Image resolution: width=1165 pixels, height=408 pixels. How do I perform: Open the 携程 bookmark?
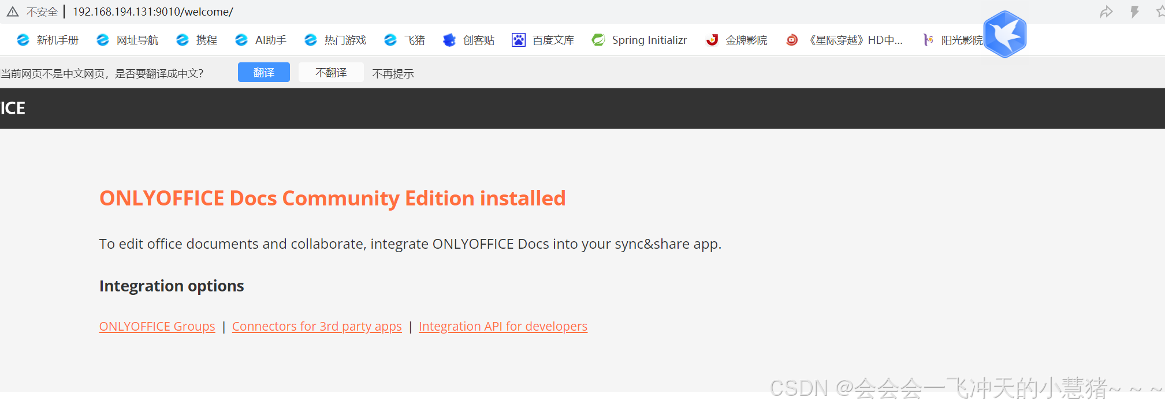pos(197,40)
